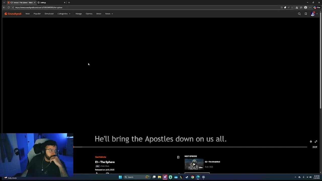
Task: Enter fullscreen video mode
Action: 316,142
